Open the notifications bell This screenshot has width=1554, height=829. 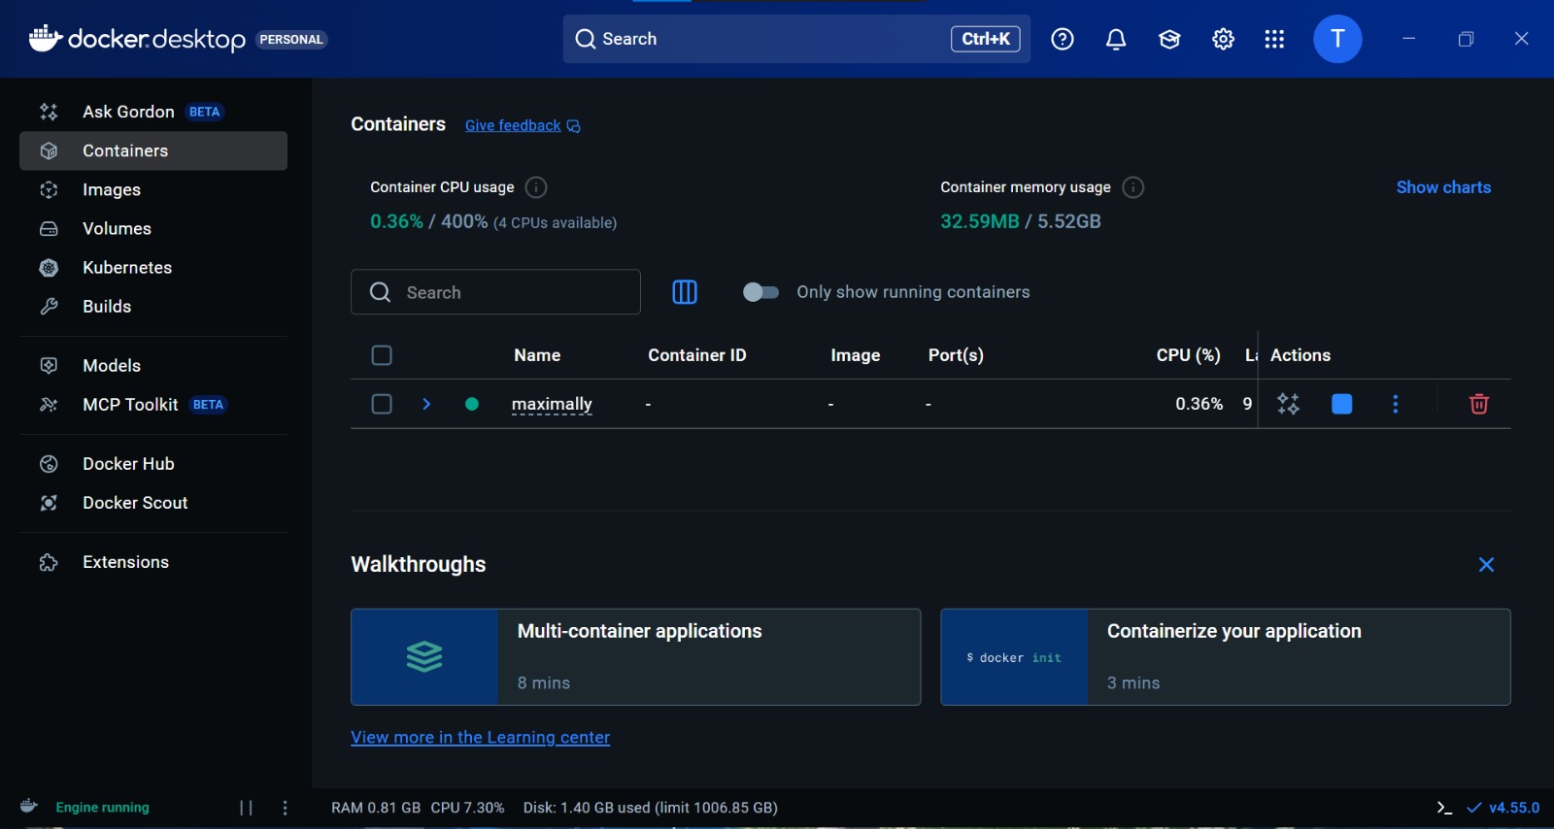pyautogui.click(x=1116, y=39)
